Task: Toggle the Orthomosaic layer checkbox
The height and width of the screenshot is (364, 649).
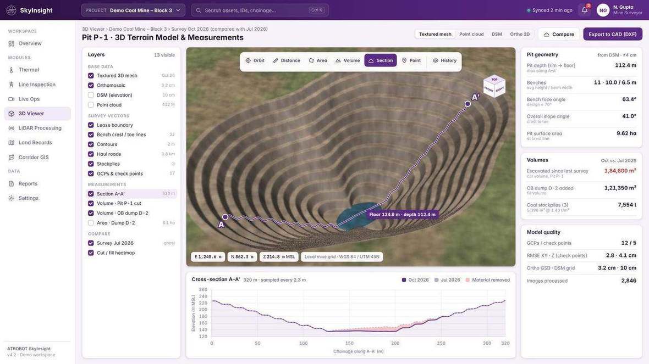Action: tap(91, 85)
